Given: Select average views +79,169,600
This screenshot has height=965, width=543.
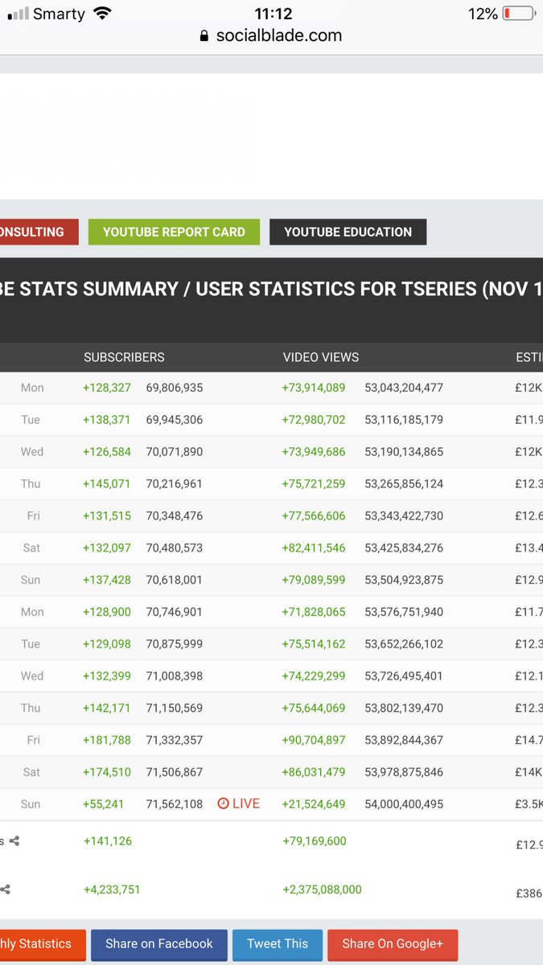Looking at the screenshot, I should click(x=315, y=841).
